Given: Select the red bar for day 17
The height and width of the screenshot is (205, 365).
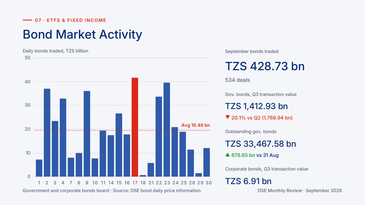Looking at the screenshot, I should coord(135,127).
